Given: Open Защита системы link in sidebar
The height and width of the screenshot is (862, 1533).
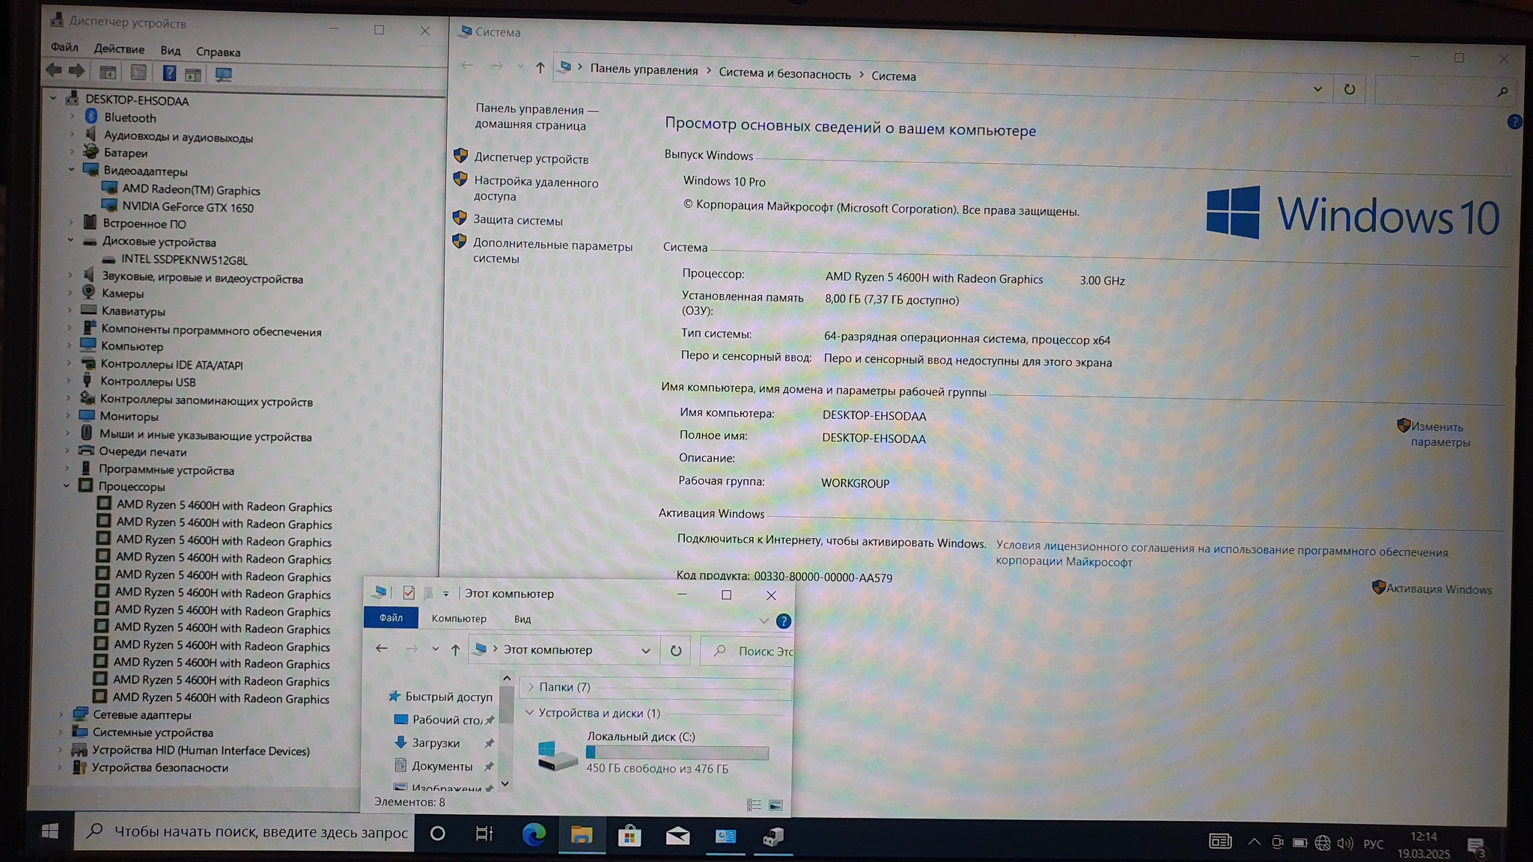Looking at the screenshot, I should [517, 220].
